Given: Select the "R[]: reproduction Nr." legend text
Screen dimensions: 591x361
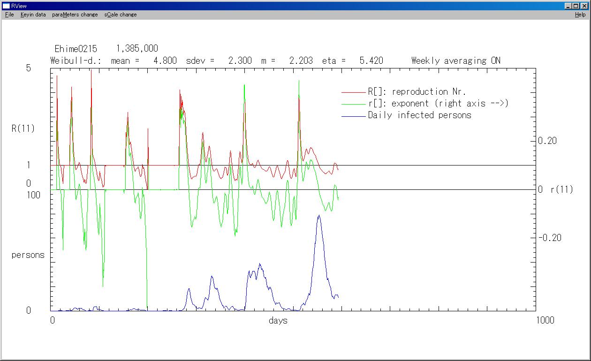Looking at the screenshot, I should 417,92.
